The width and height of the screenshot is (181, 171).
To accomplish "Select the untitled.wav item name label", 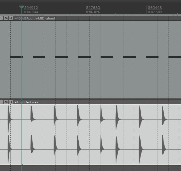I will click(28, 102).
